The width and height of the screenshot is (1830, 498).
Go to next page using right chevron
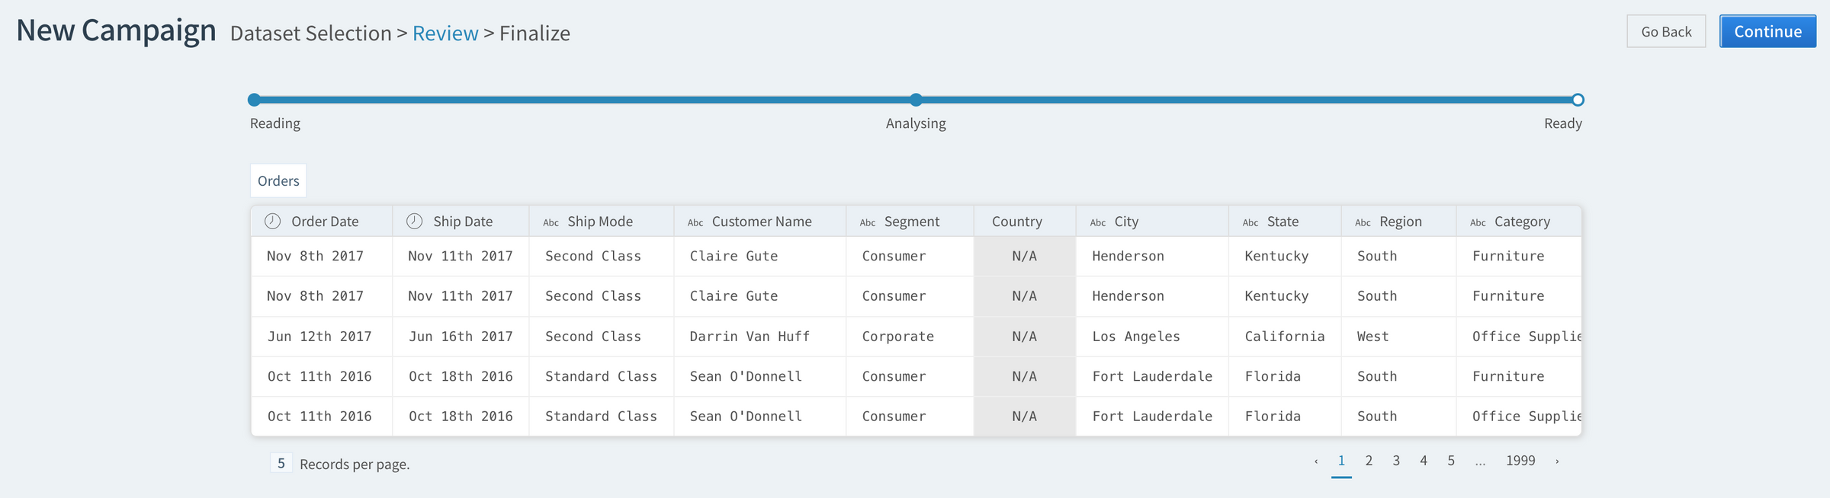pos(1557,461)
